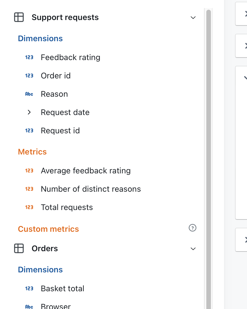Open the help icon beside Custom metrics
The height and width of the screenshot is (309, 247).
(x=193, y=228)
